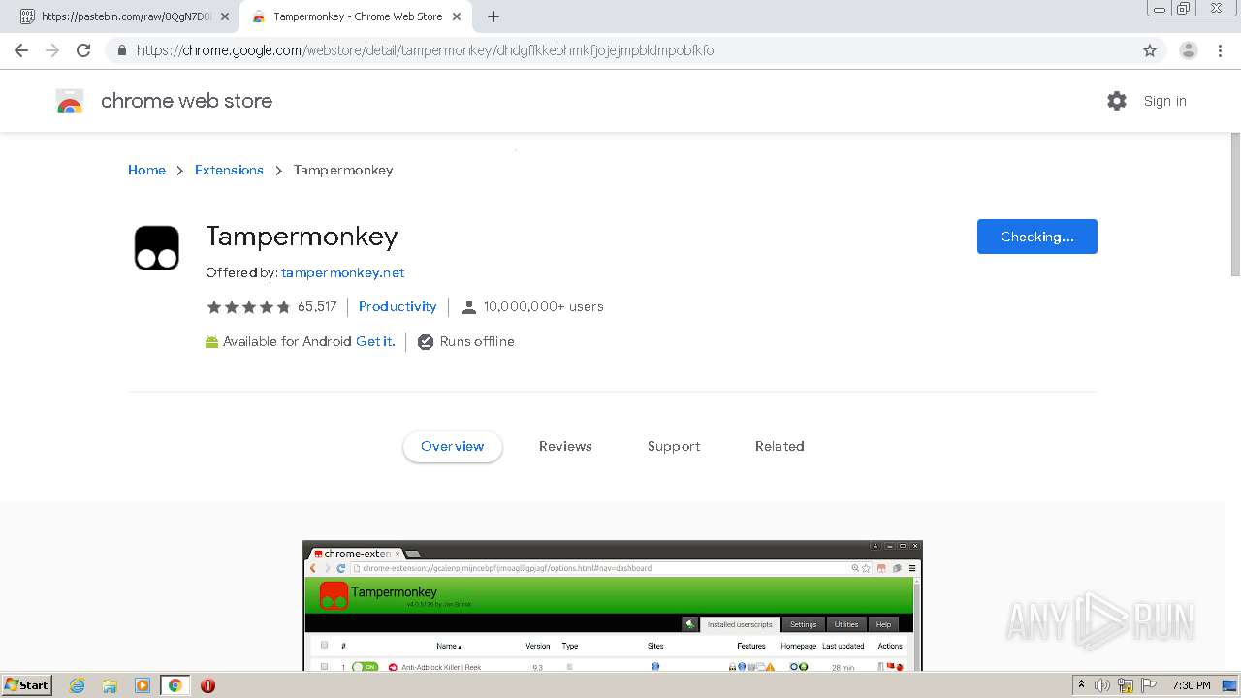Go back using the browser back arrow
Screen dimensions: 1241x698
pos(21,50)
